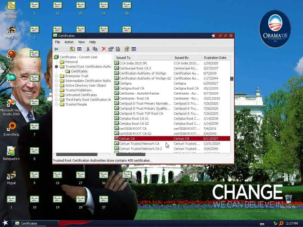303x227 pixels.
Task: Select the MyPal 68 desktop shortcut
Action: click(x=11, y=33)
